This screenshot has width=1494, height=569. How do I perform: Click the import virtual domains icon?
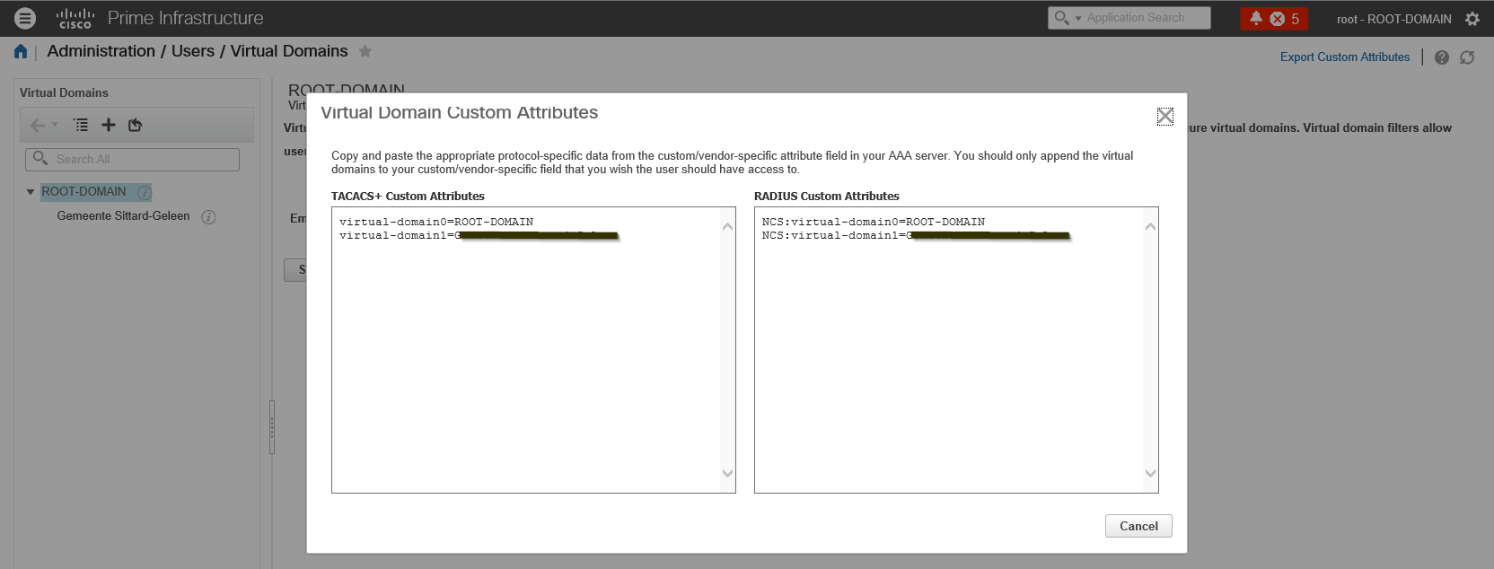[x=135, y=125]
